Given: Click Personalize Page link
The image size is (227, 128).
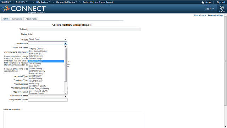Looking at the screenshot, I should [215, 15].
